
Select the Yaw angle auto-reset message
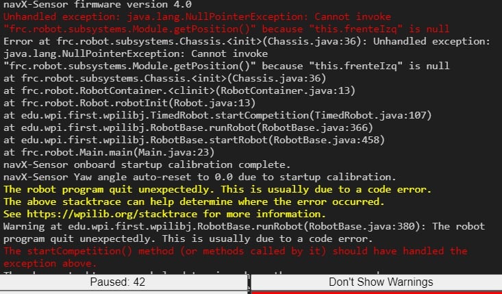click(200, 177)
